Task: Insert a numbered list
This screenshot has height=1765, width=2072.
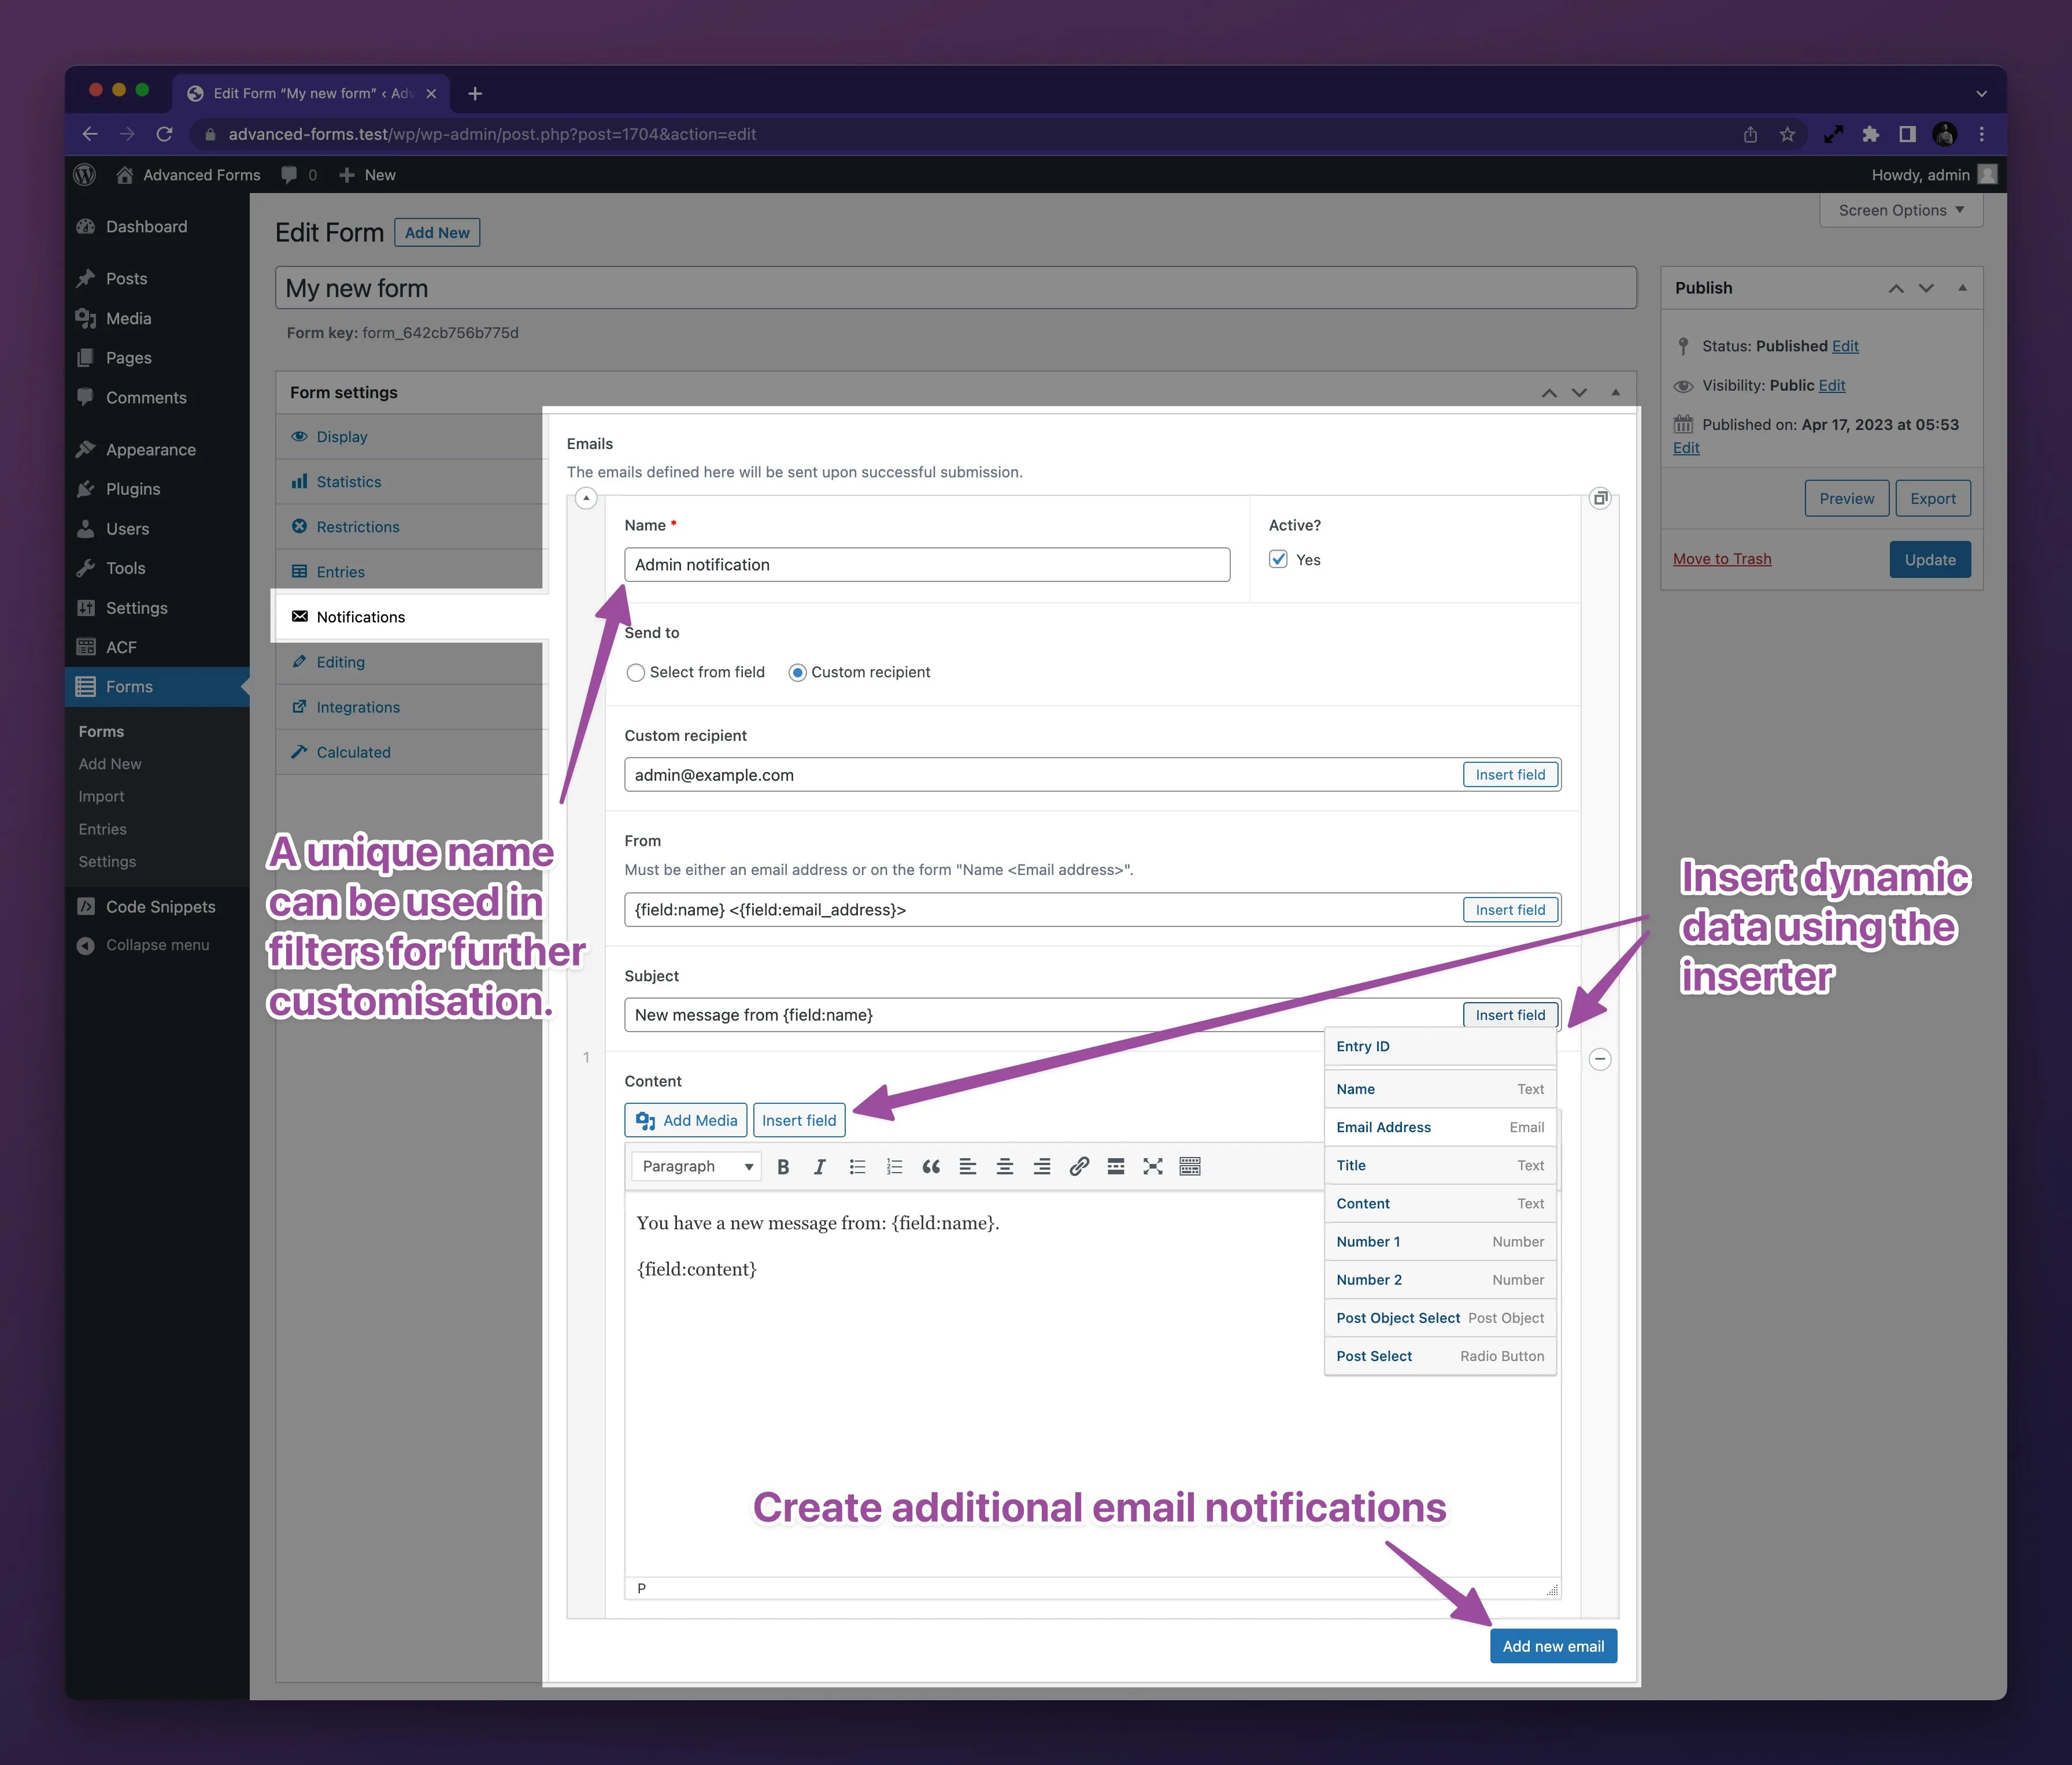Action: (894, 1166)
